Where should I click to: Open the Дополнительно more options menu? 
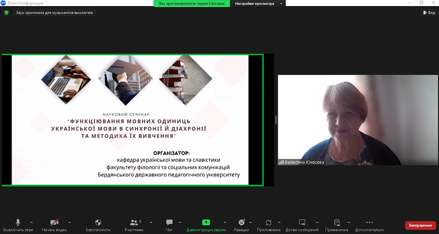pyautogui.click(x=369, y=222)
